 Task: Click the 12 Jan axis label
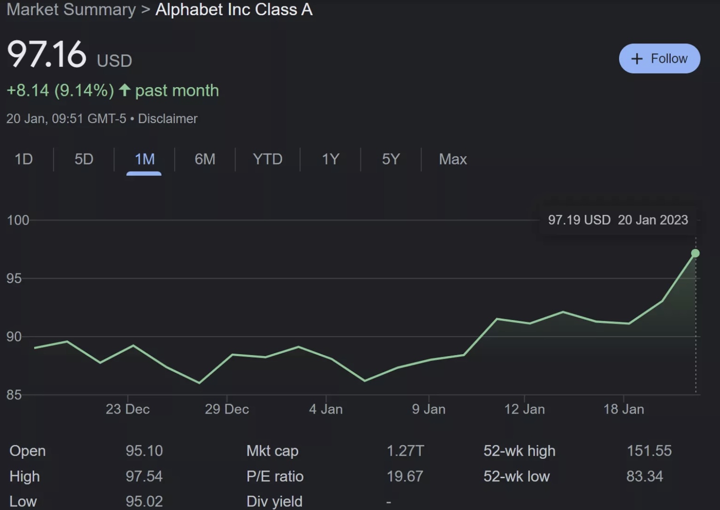coord(525,409)
